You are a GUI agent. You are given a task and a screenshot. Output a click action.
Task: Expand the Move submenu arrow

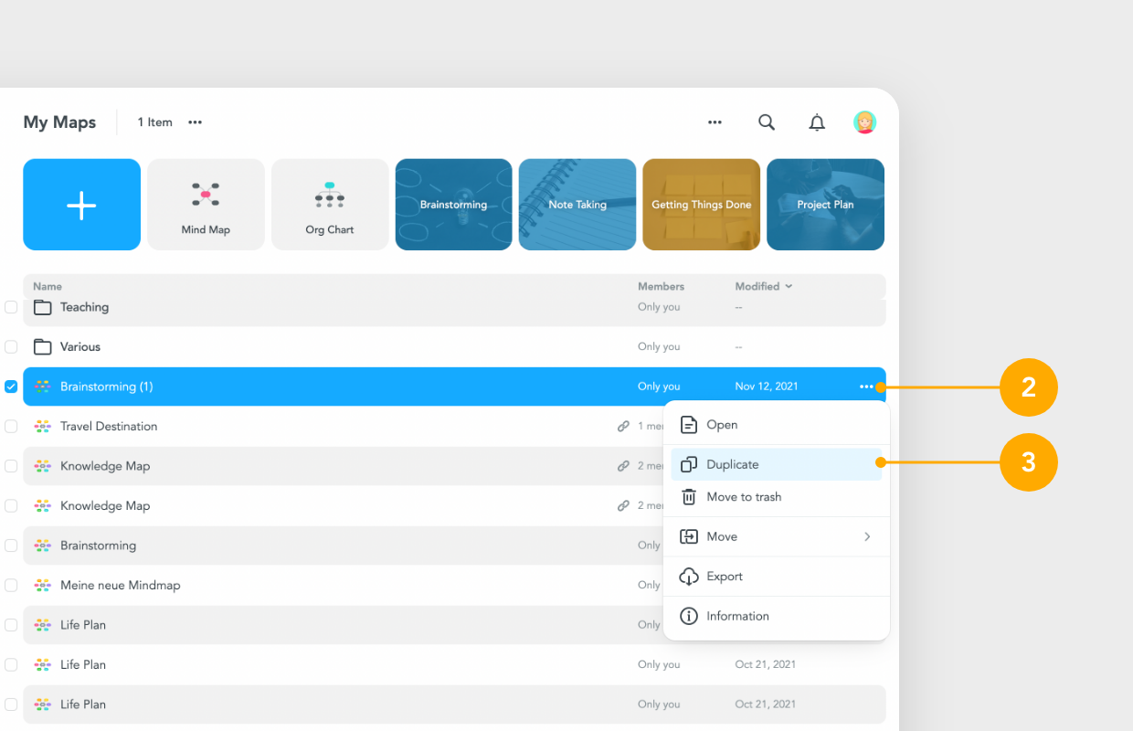click(867, 536)
